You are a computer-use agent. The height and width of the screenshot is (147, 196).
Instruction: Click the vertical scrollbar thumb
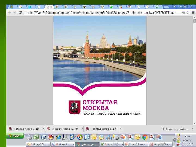[194, 21]
